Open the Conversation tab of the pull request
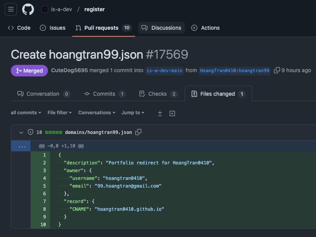The image size is (316, 237). (44, 94)
